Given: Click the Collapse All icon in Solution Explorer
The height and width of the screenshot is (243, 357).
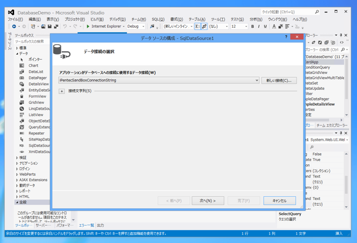Looking at the screenshot, I should coord(327,43).
